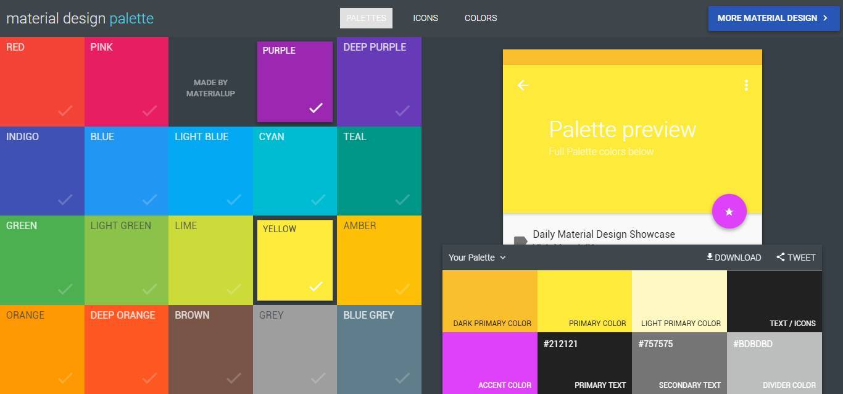Switch to the Icons tab

(x=425, y=18)
